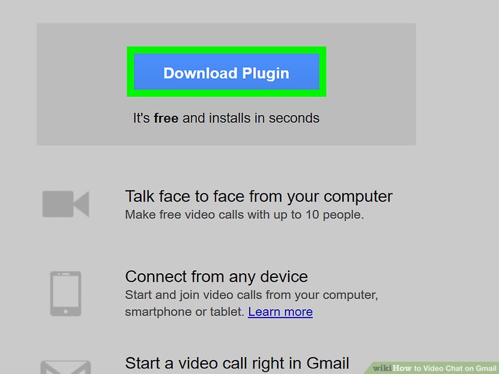
Task: Click 'It's free and installs in seconds' caption
Action: click(226, 118)
